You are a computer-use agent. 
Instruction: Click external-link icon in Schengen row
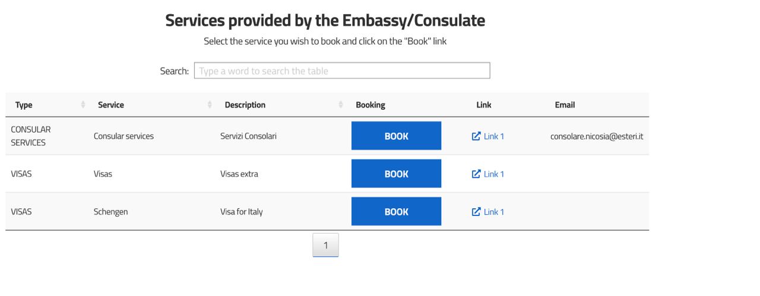tap(476, 212)
